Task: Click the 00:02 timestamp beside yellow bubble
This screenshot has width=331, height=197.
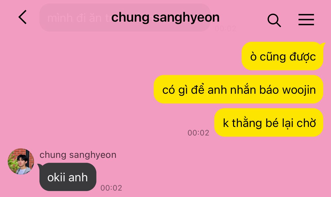Action: click(x=198, y=133)
